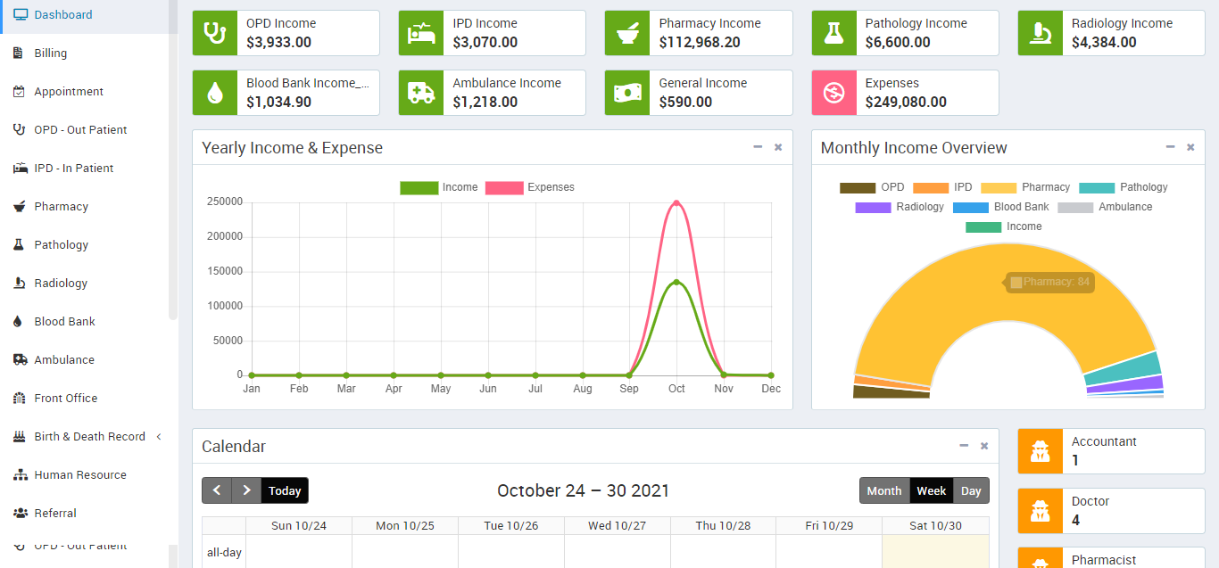
Task: Go to next week in calendar
Action: tap(246, 491)
